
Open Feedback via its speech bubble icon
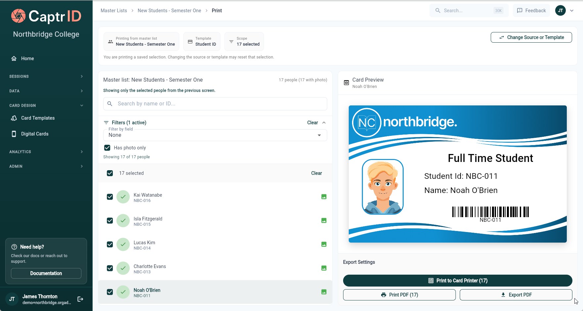pyautogui.click(x=519, y=10)
